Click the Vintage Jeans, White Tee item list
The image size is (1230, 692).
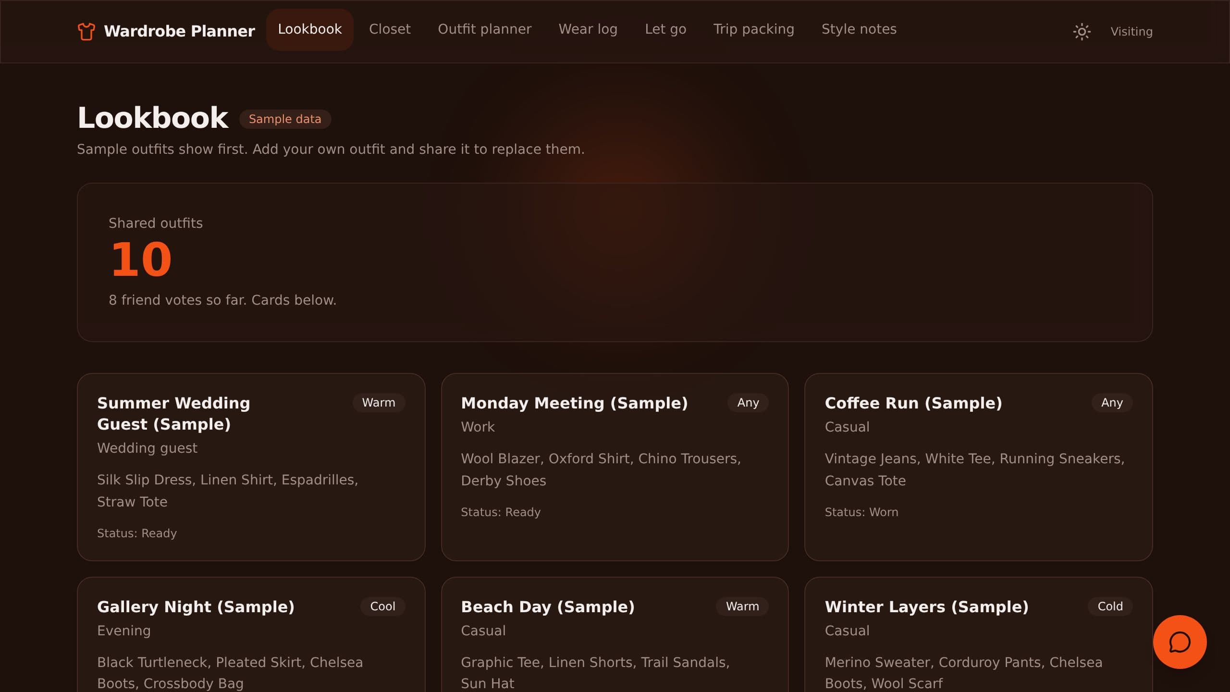(x=974, y=470)
